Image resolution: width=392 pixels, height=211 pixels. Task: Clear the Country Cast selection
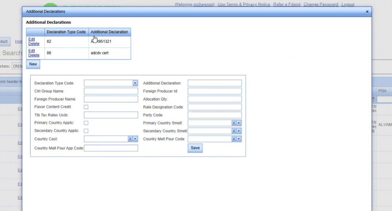point(130,139)
